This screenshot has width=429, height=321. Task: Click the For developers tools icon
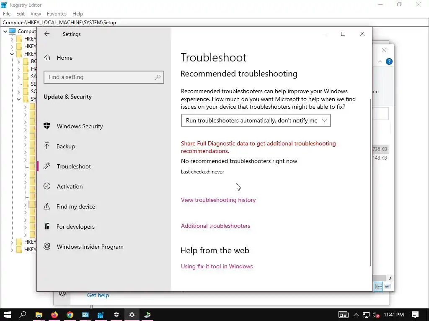[x=47, y=226]
